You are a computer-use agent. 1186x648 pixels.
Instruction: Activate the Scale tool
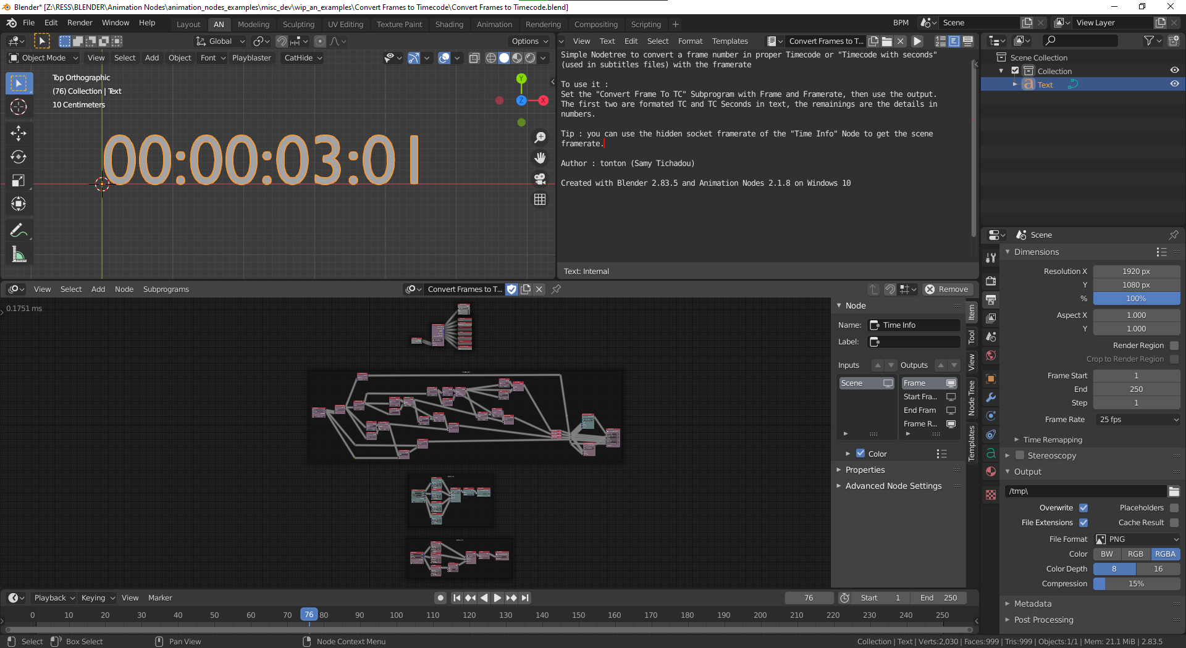pos(19,180)
